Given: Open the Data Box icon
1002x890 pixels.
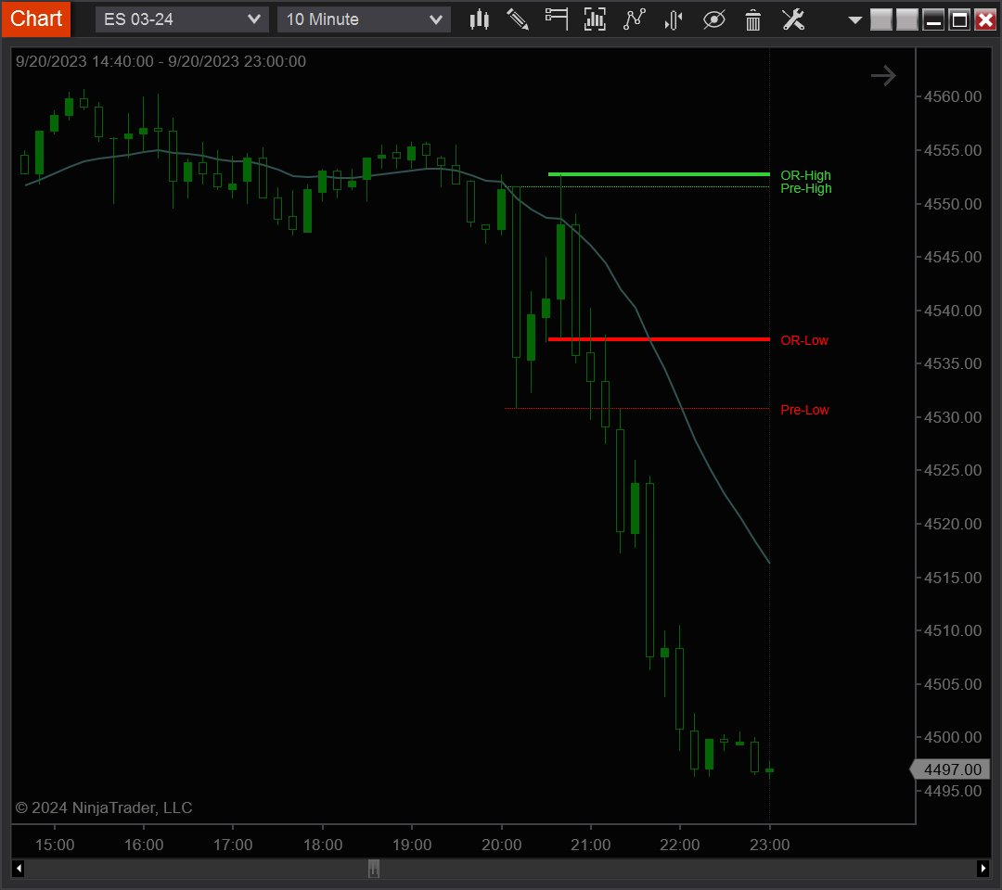Looking at the screenshot, I should [595, 19].
